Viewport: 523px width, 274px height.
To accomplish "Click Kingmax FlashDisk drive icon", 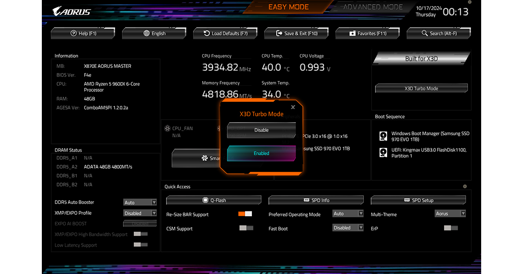I will (x=383, y=152).
